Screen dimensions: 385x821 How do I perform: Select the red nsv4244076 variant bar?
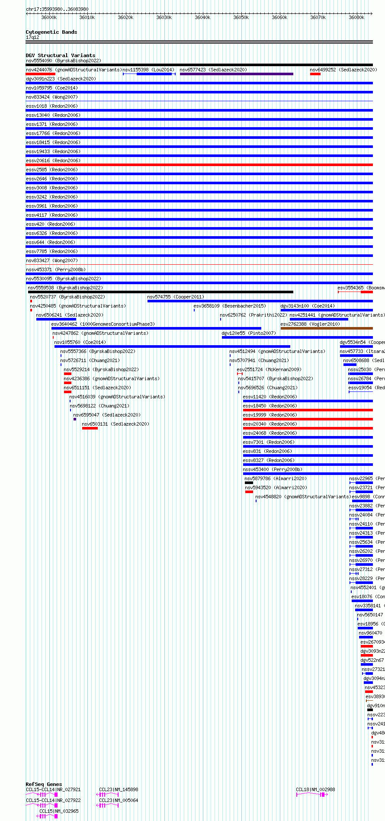click(41, 74)
